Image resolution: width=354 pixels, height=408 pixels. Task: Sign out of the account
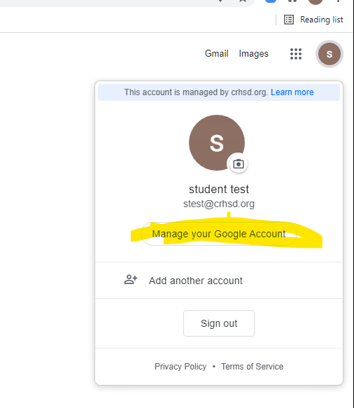219,323
